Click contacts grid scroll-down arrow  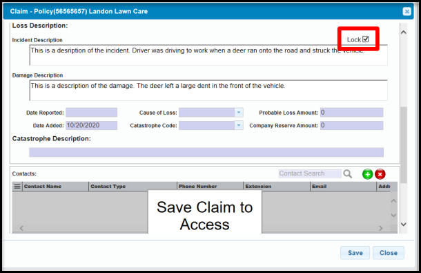393,215
